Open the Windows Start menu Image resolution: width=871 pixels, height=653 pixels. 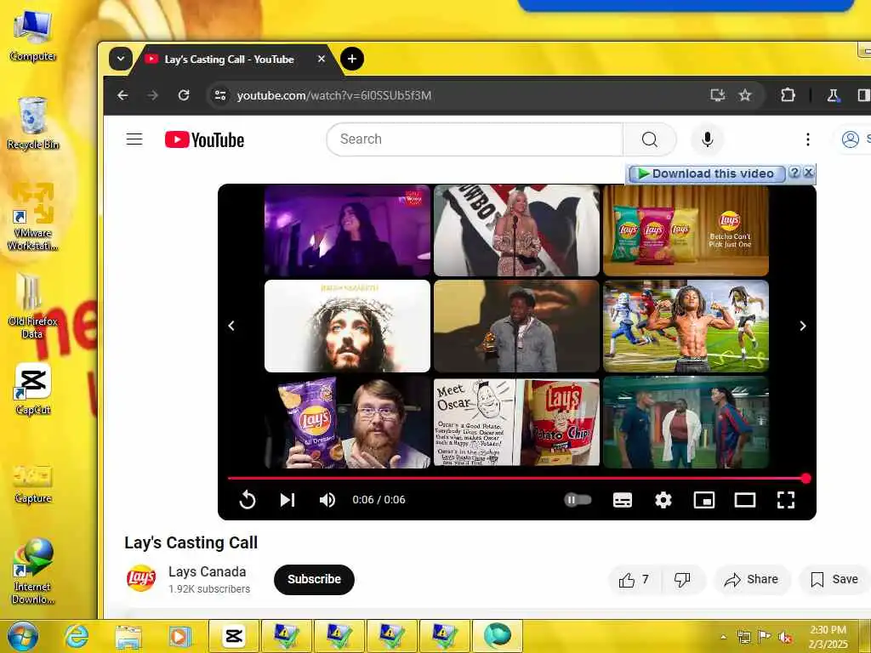click(23, 636)
